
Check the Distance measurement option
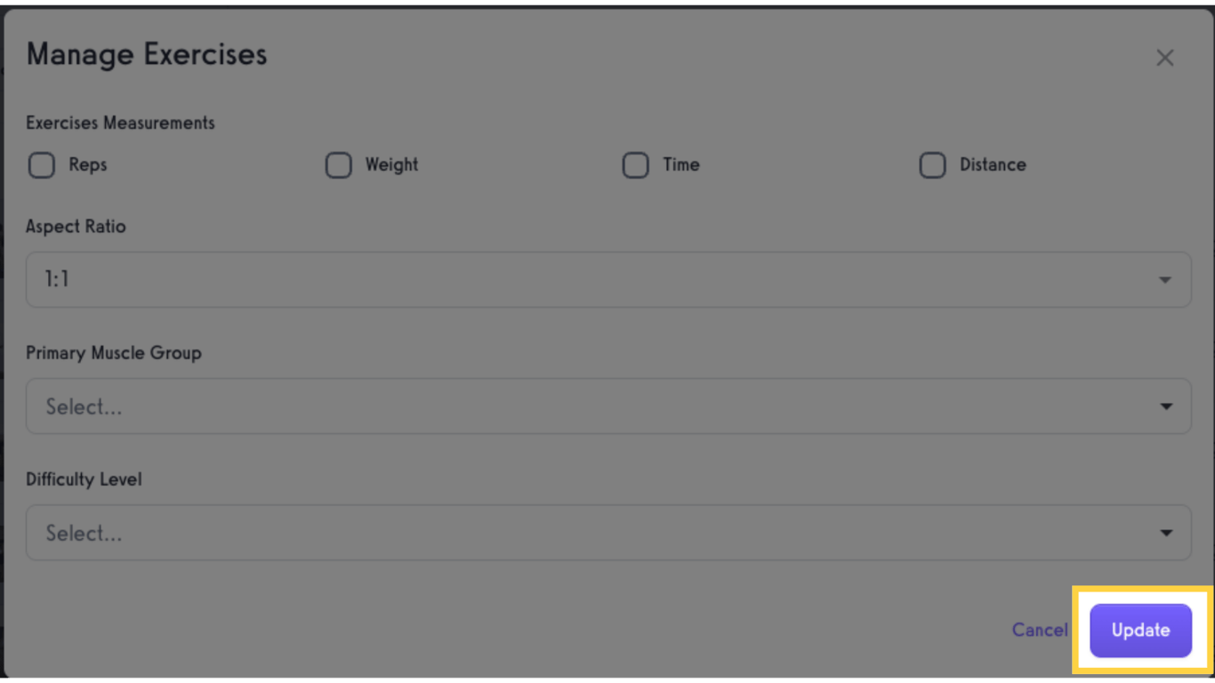point(932,165)
